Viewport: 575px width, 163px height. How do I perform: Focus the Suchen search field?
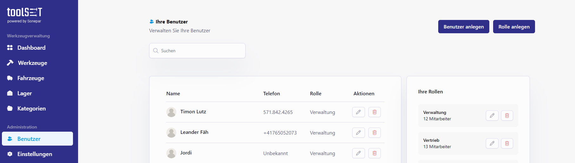pyautogui.click(x=197, y=51)
